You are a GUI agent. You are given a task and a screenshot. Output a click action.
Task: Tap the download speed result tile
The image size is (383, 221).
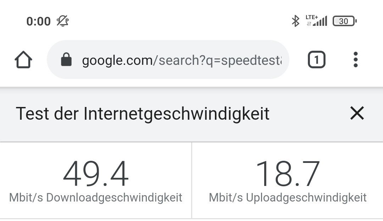point(96,180)
